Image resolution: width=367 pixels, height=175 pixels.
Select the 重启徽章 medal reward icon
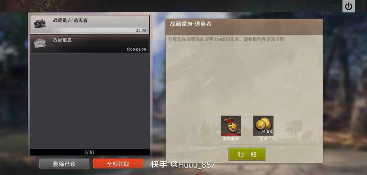[x=231, y=126]
